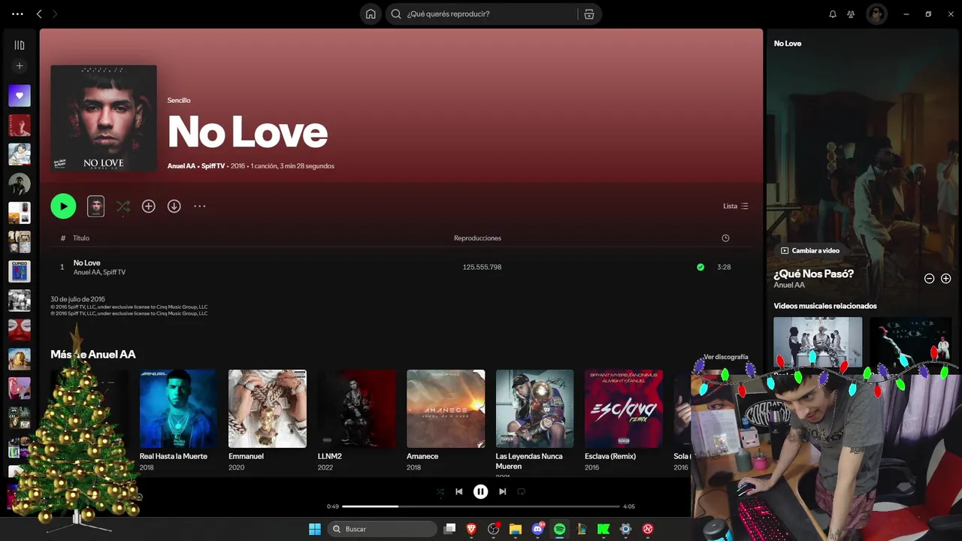Open File Explorer from the taskbar
Screen dimensions: 962x541
516,529
